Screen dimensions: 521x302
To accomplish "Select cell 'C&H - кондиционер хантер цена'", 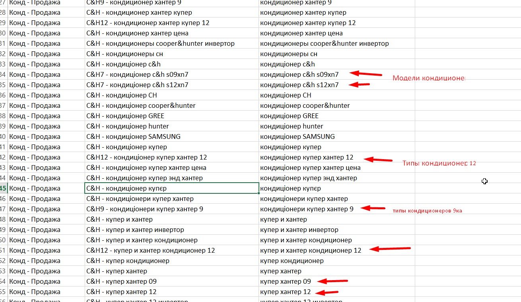I will pos(172,33).
